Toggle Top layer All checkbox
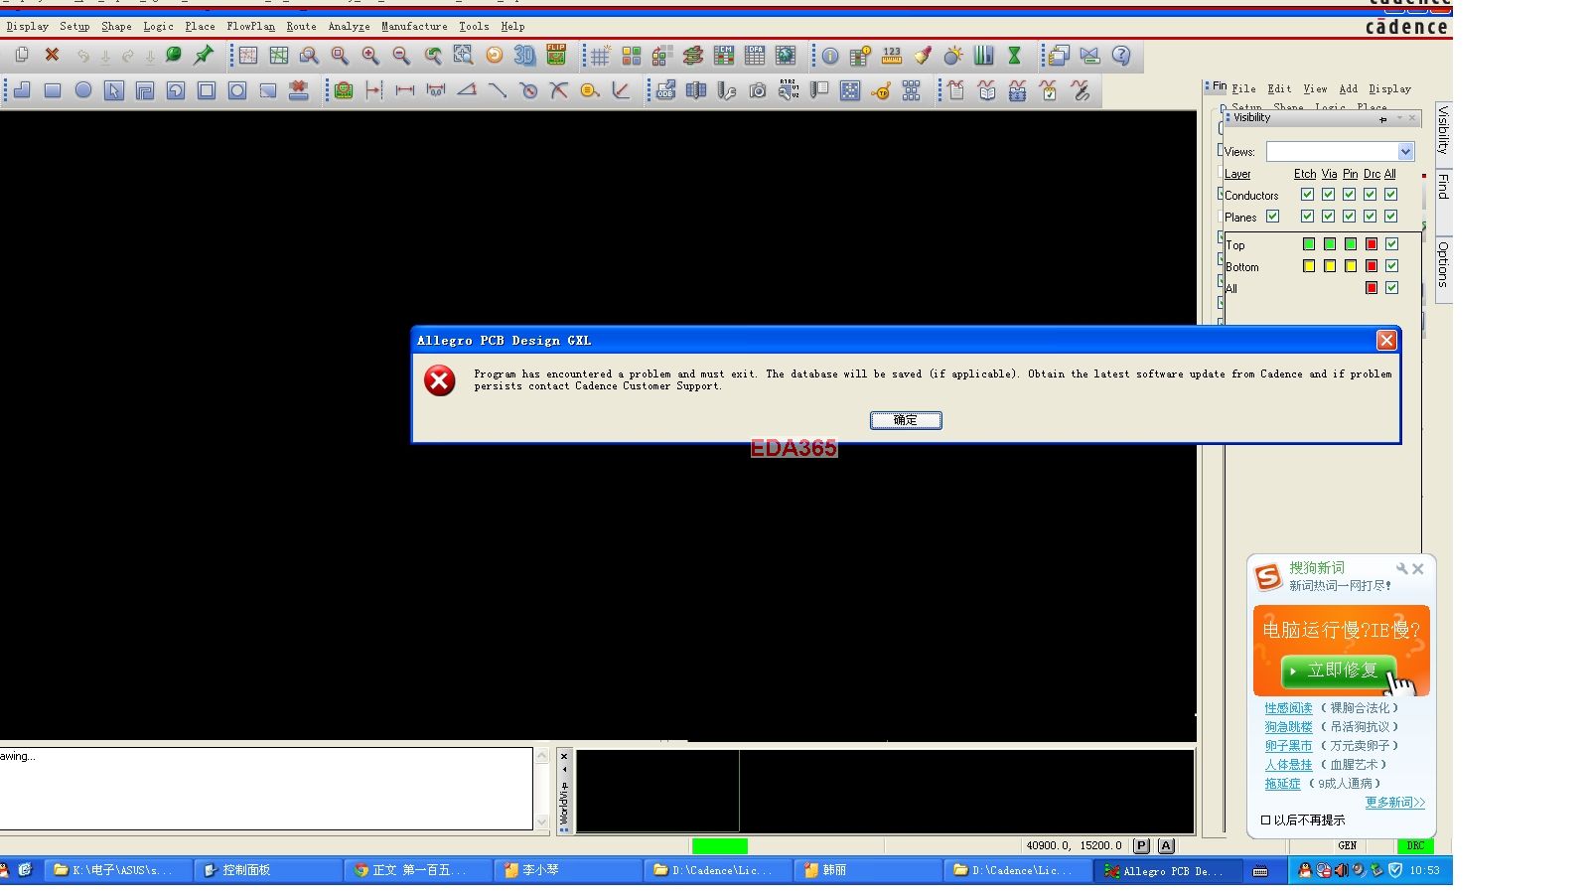Screen dimensions: 1589x894 1391,244
